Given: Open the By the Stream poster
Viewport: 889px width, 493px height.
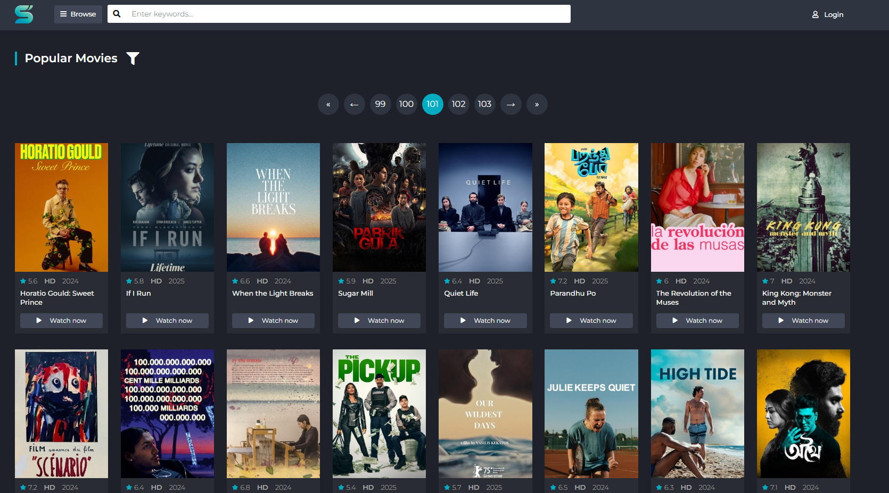Looking at the screenshot, I should pyautogui.click(x=273, y=414).
